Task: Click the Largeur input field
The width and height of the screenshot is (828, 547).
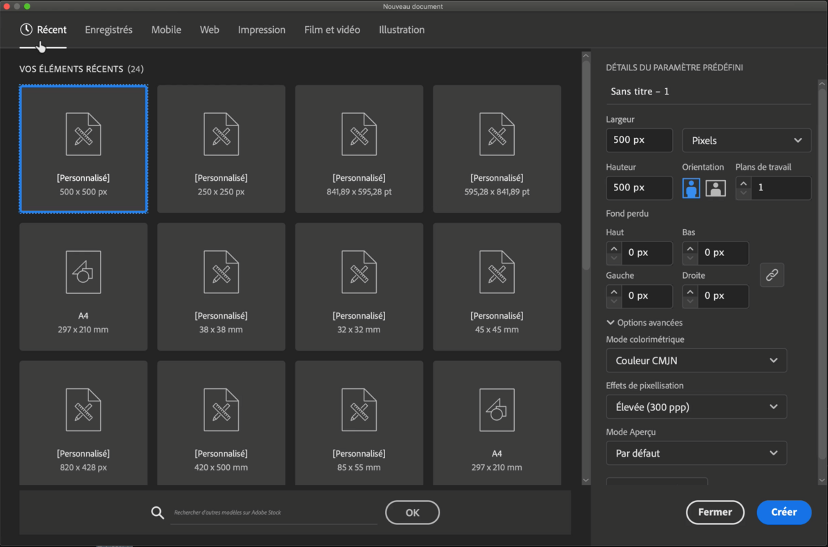Action: coord(640,140)
